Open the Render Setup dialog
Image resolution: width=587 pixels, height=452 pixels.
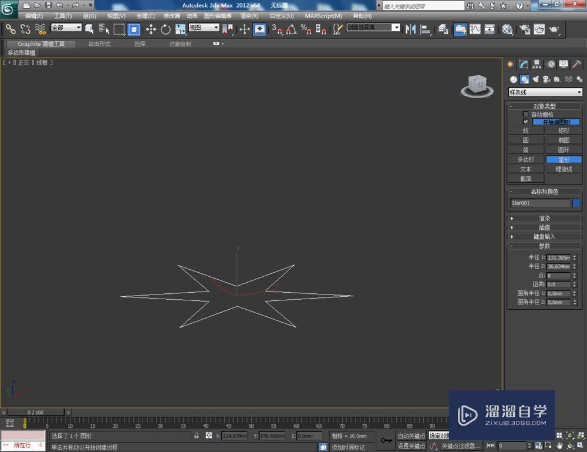click(x=526, y=29)
